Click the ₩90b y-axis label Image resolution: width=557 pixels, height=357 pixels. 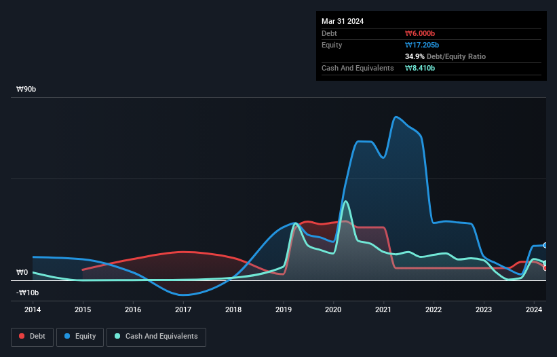point(26,89)
